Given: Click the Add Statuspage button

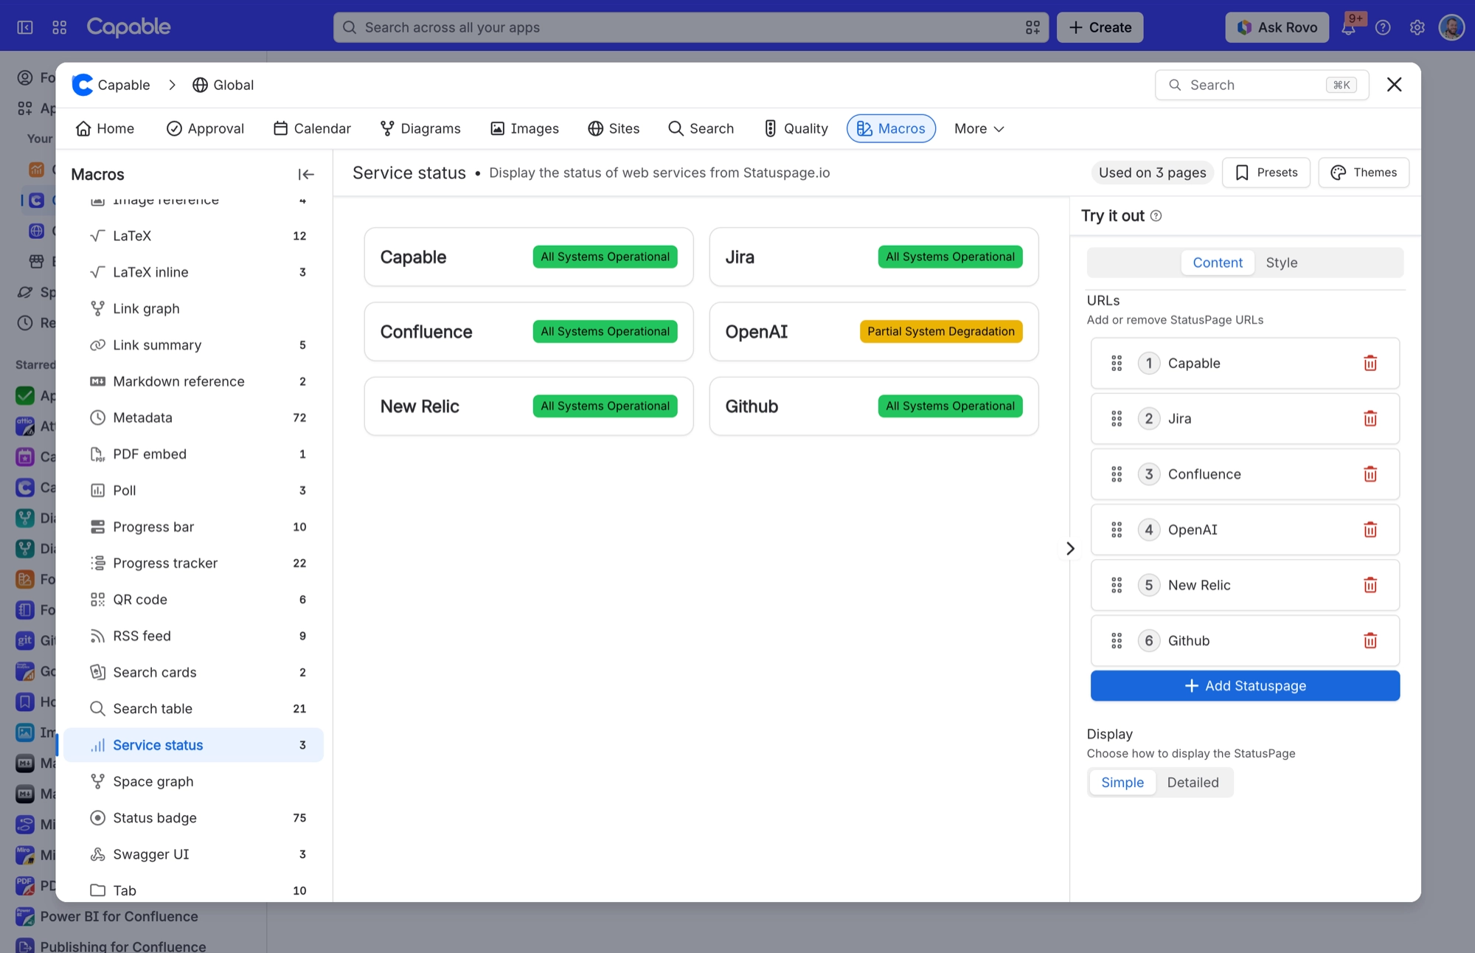Looking at the screenshot, I should pyautogui.click(x=1245, y=686).
